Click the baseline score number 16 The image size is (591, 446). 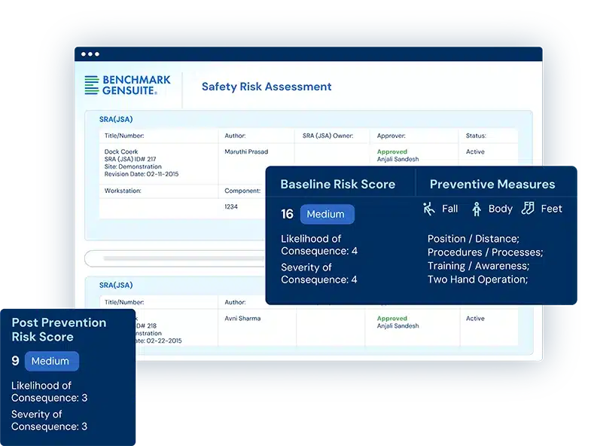pyautogui.click(x=287, y=214)
